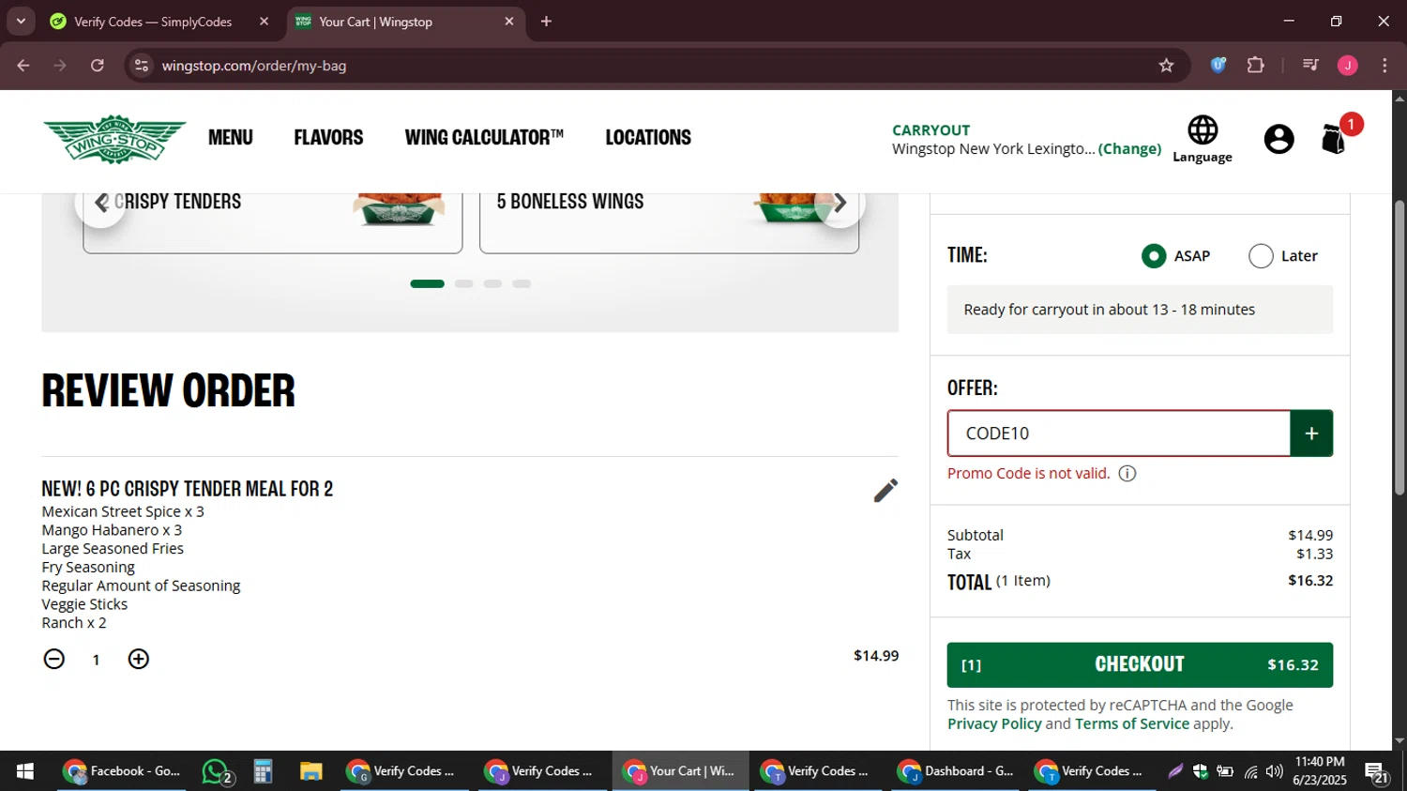Open the Language globe selector
This screenshot has height=791, width=1407.
1202,139
